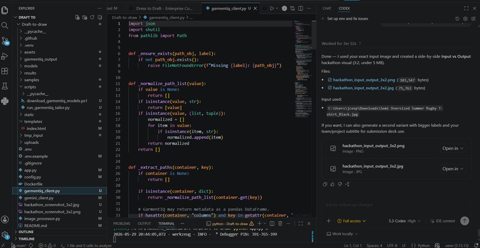Image resolution: width=480 pixels, height=248 pixels.
Task: Toggle IDE context in Codex input
Action: click(x=442, y=221)
